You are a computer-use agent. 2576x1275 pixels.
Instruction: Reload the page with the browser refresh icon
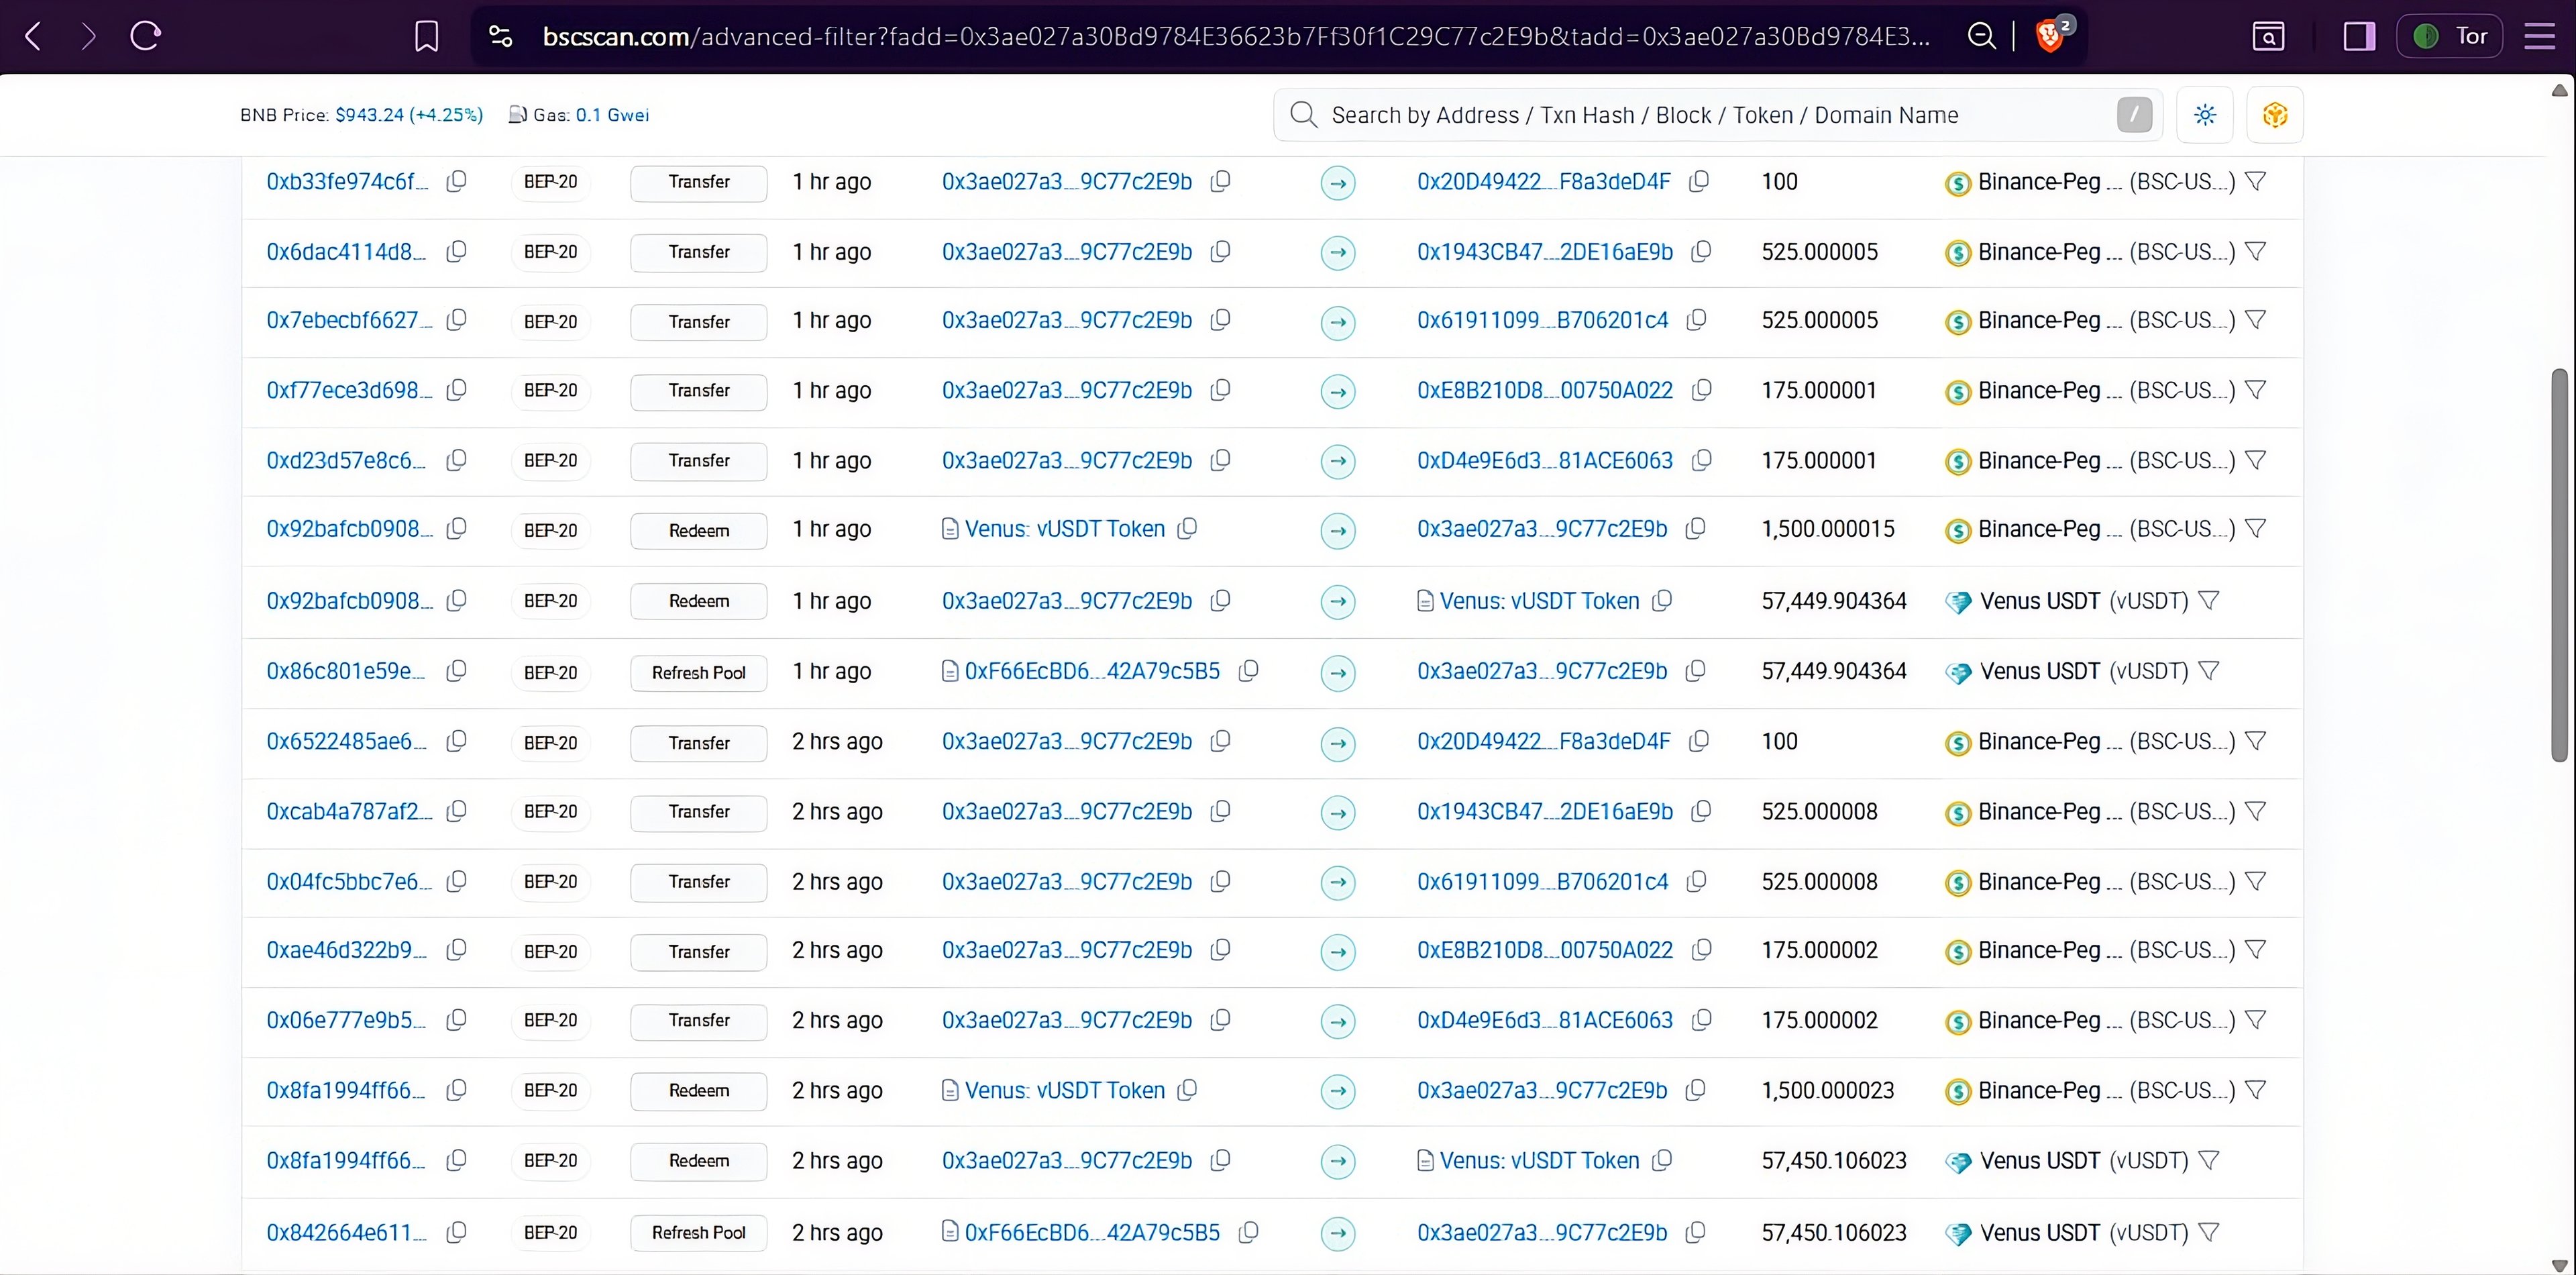point(146,37)
